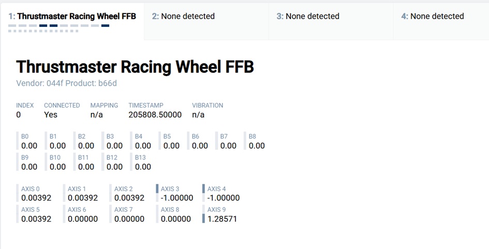Viewport: 489px width, 249px height.
Task: Click the Mapping n/a value
Action: pos(97,115)
